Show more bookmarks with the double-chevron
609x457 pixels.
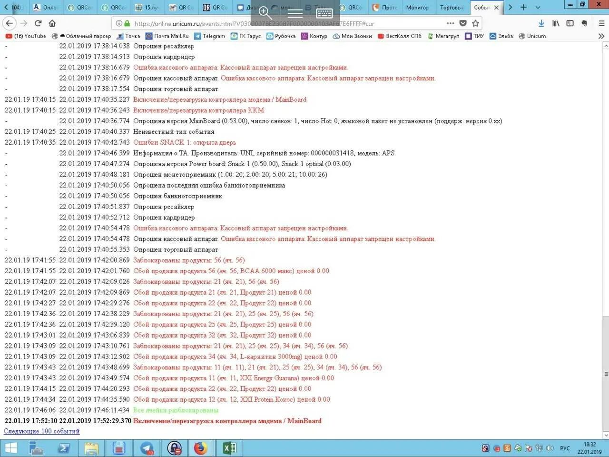tap(601, 36)
